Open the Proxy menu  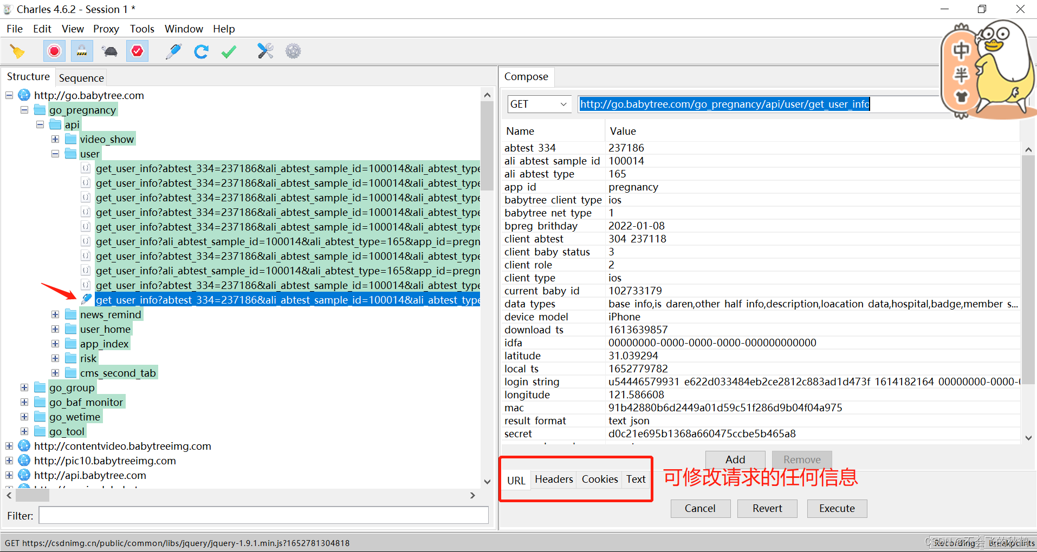(106, 29)
